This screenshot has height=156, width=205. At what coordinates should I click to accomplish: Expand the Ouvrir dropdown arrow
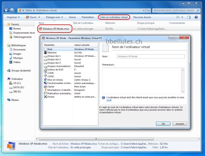pyautogui.click(x=39, y=17)
